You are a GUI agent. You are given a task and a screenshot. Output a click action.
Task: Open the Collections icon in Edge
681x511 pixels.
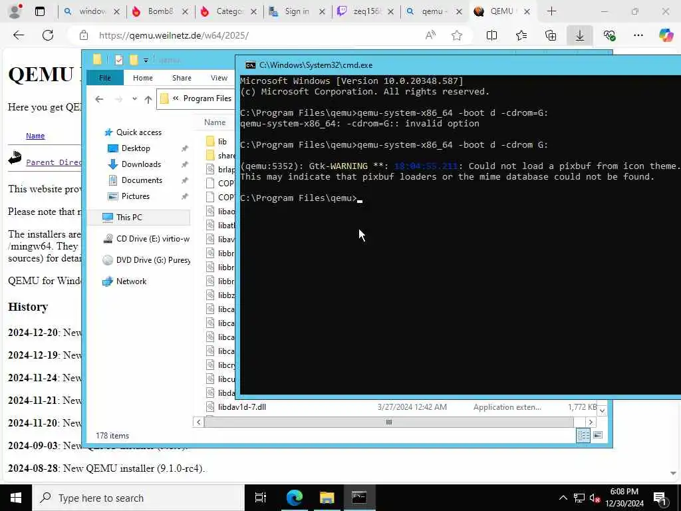[x=551, y=36]
